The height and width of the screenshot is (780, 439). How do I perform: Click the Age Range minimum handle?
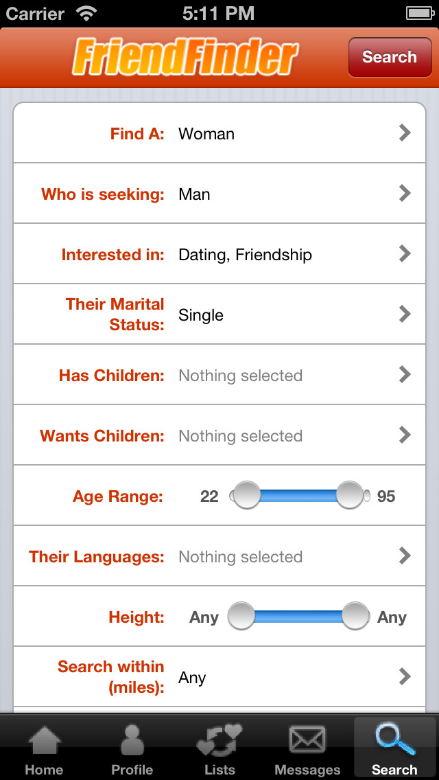246,495
